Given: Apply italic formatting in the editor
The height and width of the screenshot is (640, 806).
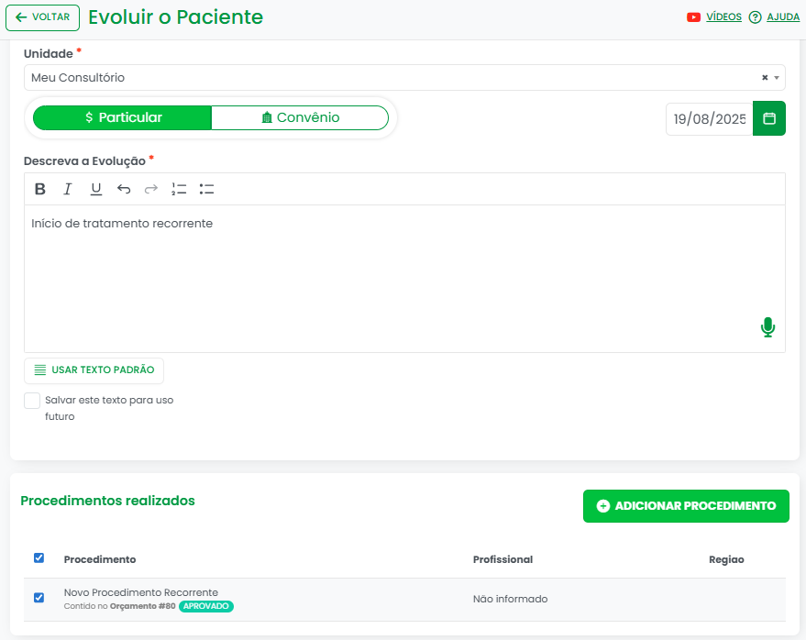Looking at the screenshot, I should tap(67, 190).
